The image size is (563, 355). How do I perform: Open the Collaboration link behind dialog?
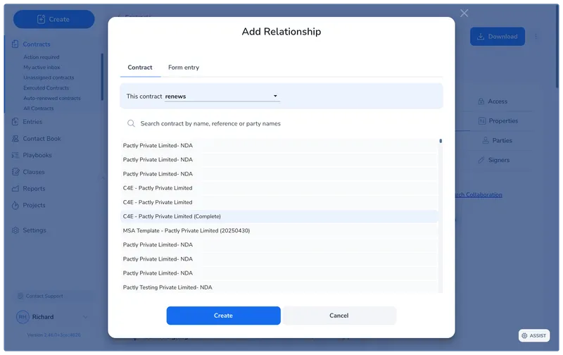479,194
